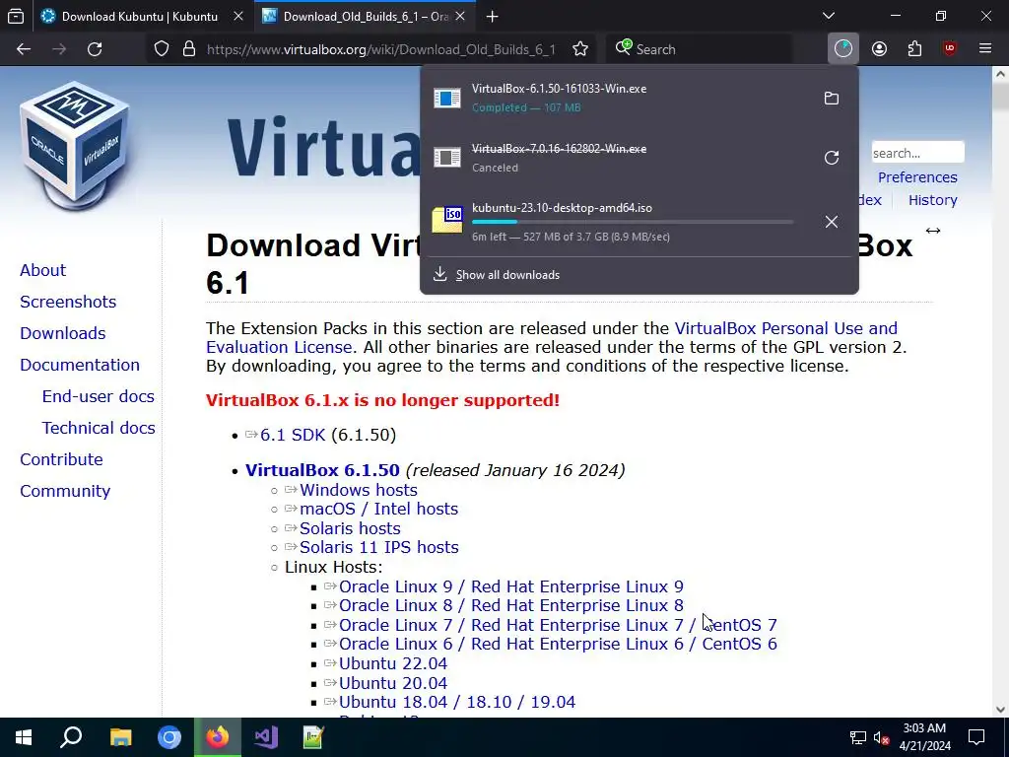
Task: Open Oracle Linux 6 / CentOS 6 link
Action: click(558, 644)
